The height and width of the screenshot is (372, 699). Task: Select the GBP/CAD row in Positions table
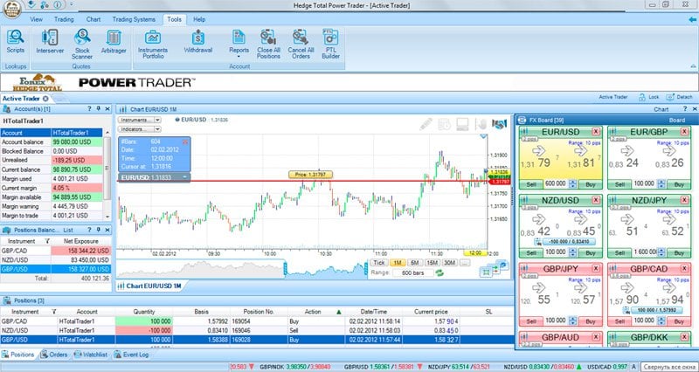257,320
